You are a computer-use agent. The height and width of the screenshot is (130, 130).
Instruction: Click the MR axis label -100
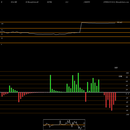[x=127, y=115]
